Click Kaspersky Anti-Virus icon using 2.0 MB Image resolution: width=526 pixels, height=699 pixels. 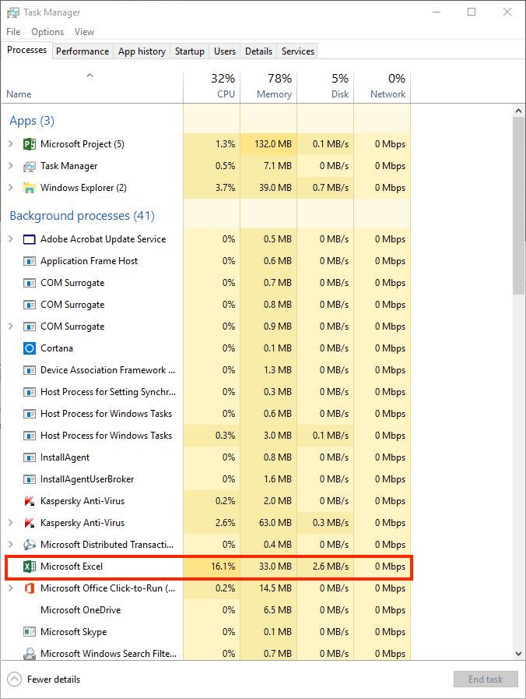(30, 501)
